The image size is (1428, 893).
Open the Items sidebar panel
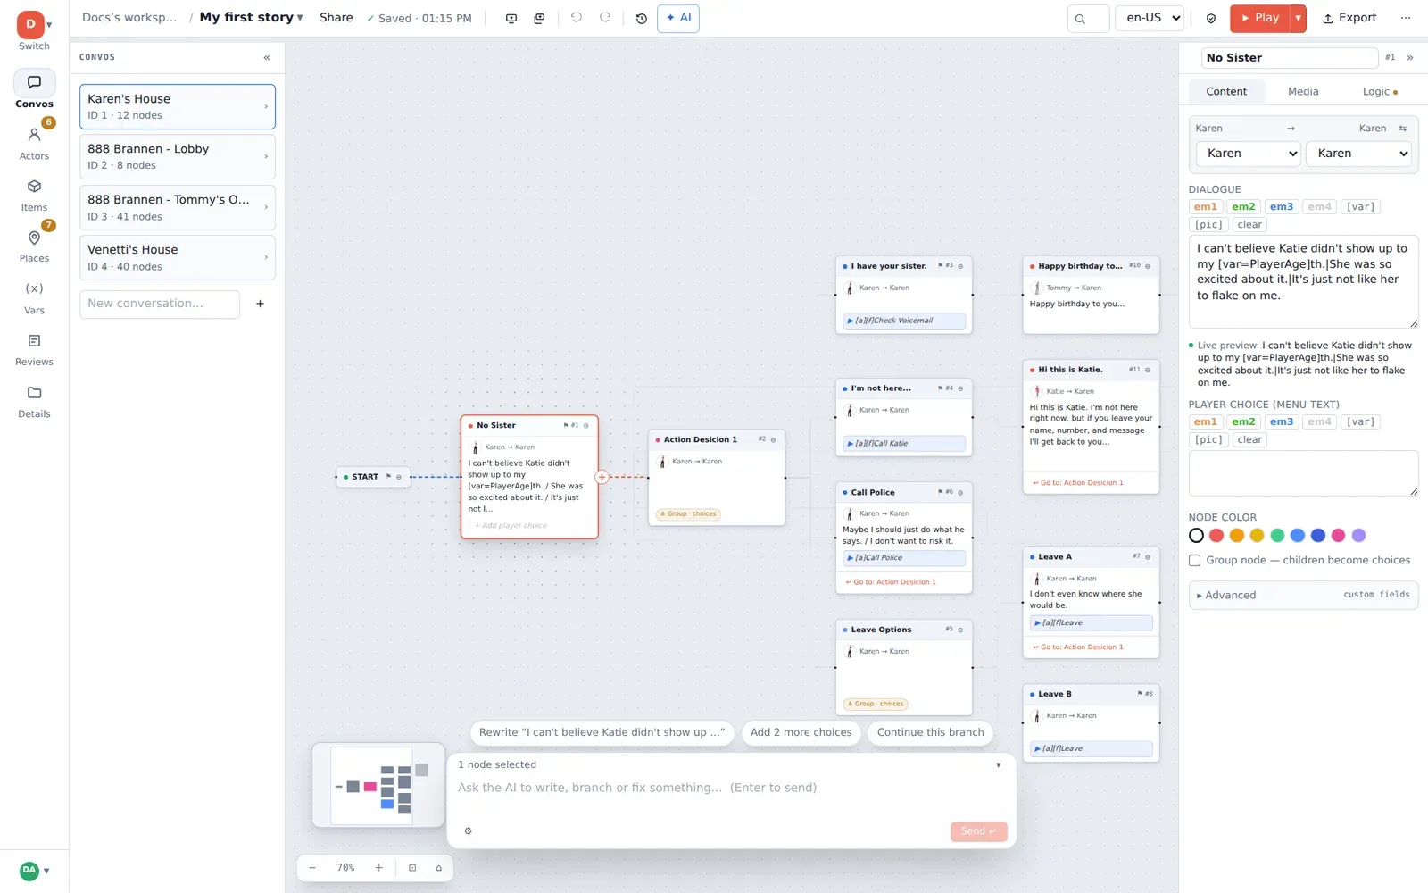click(x=34, y=195)
